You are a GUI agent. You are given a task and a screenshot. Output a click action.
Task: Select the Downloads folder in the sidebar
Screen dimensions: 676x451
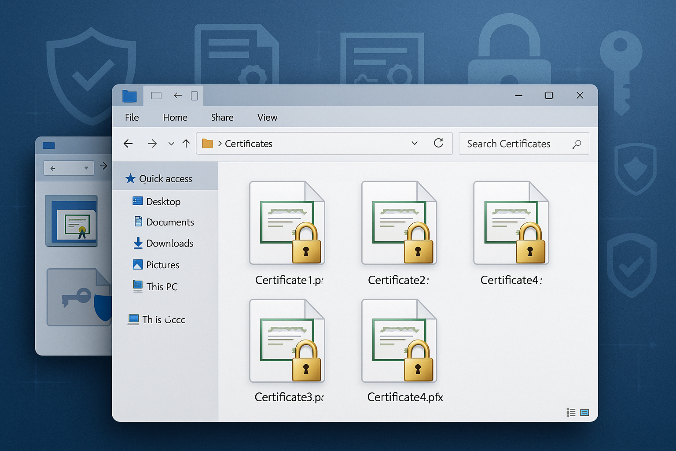[x=169, y=243]
